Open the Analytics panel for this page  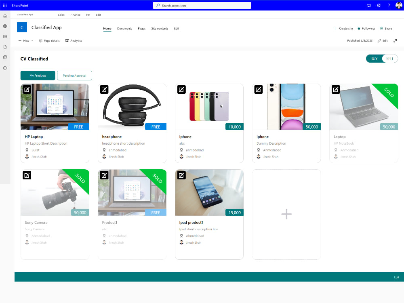pos(74,40)
